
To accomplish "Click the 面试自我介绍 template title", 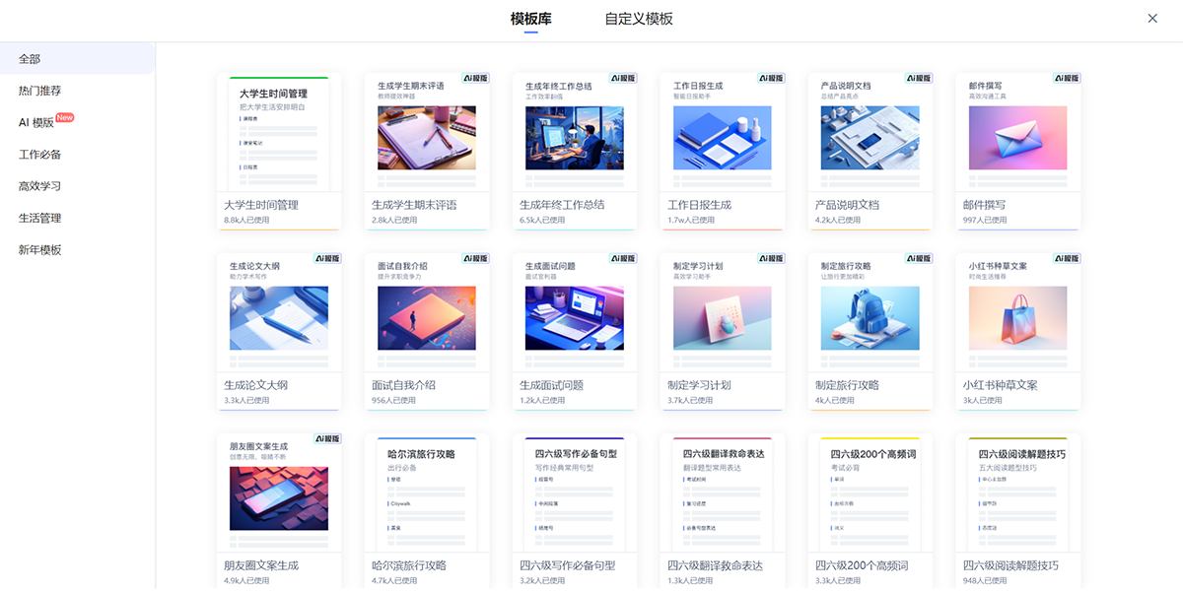I will pyautogui.click(x=403, y=385).
